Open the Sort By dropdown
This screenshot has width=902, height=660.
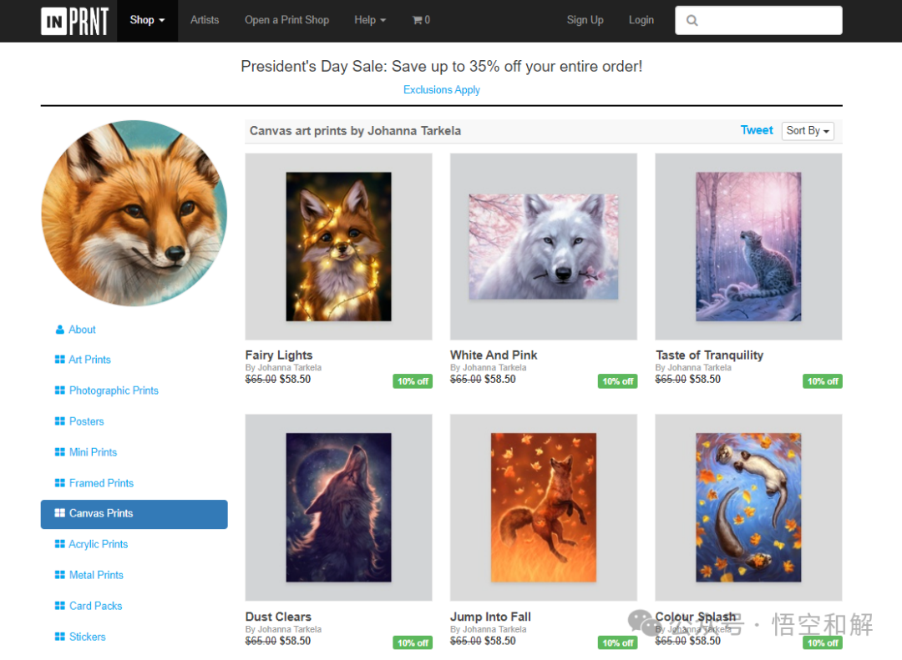point(808,131)
